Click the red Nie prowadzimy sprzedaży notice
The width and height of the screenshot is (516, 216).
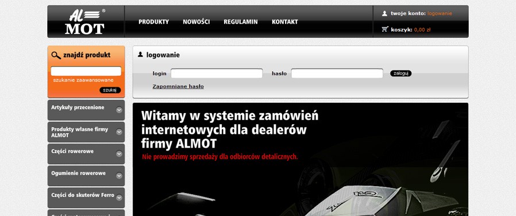click(220, 157)
